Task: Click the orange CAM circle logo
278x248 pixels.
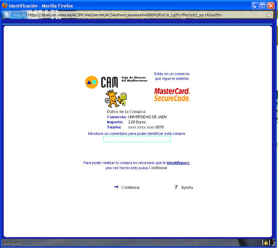Action: pos(92,82)
